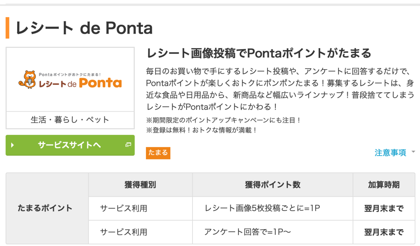This screenshot has height=246, width=420.
Task: Click the orange たまる tag
Action: (158, 153)
